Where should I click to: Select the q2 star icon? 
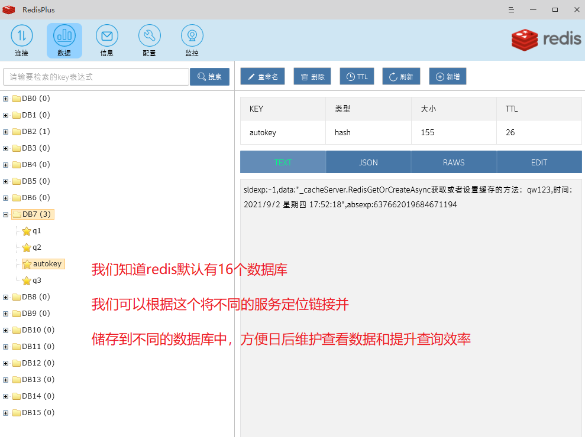click(27, 247)
